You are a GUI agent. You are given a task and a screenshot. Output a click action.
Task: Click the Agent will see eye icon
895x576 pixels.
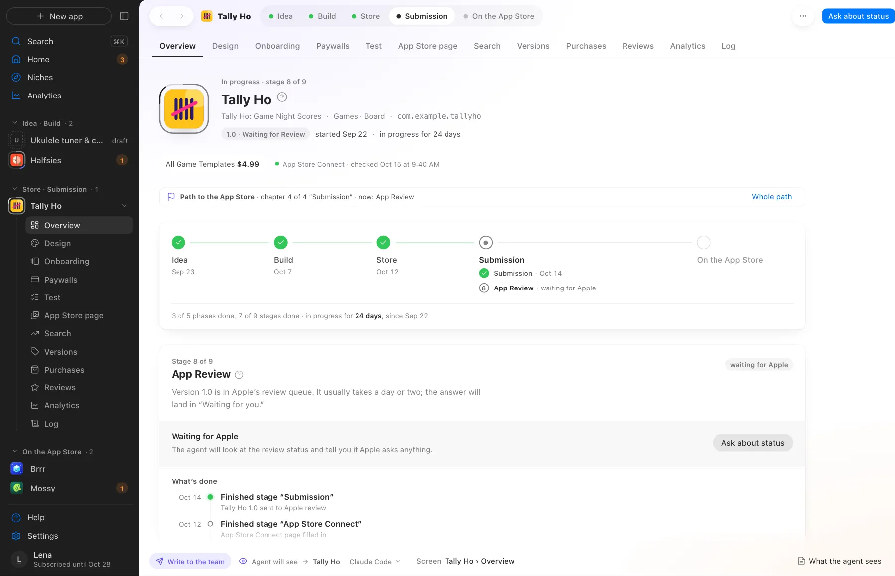coord(243,561)
